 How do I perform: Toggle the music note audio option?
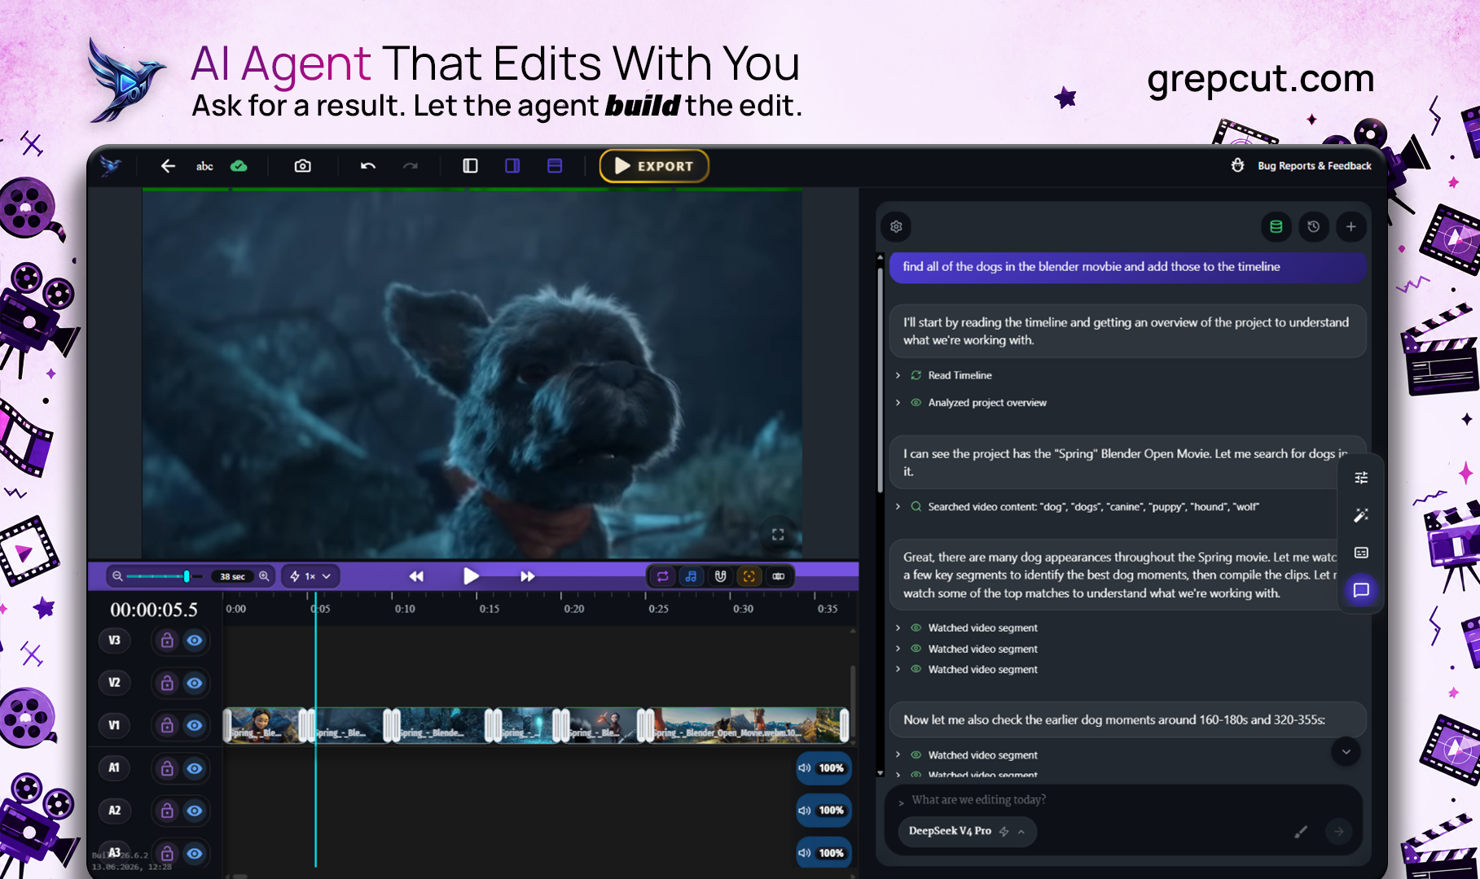692,576
